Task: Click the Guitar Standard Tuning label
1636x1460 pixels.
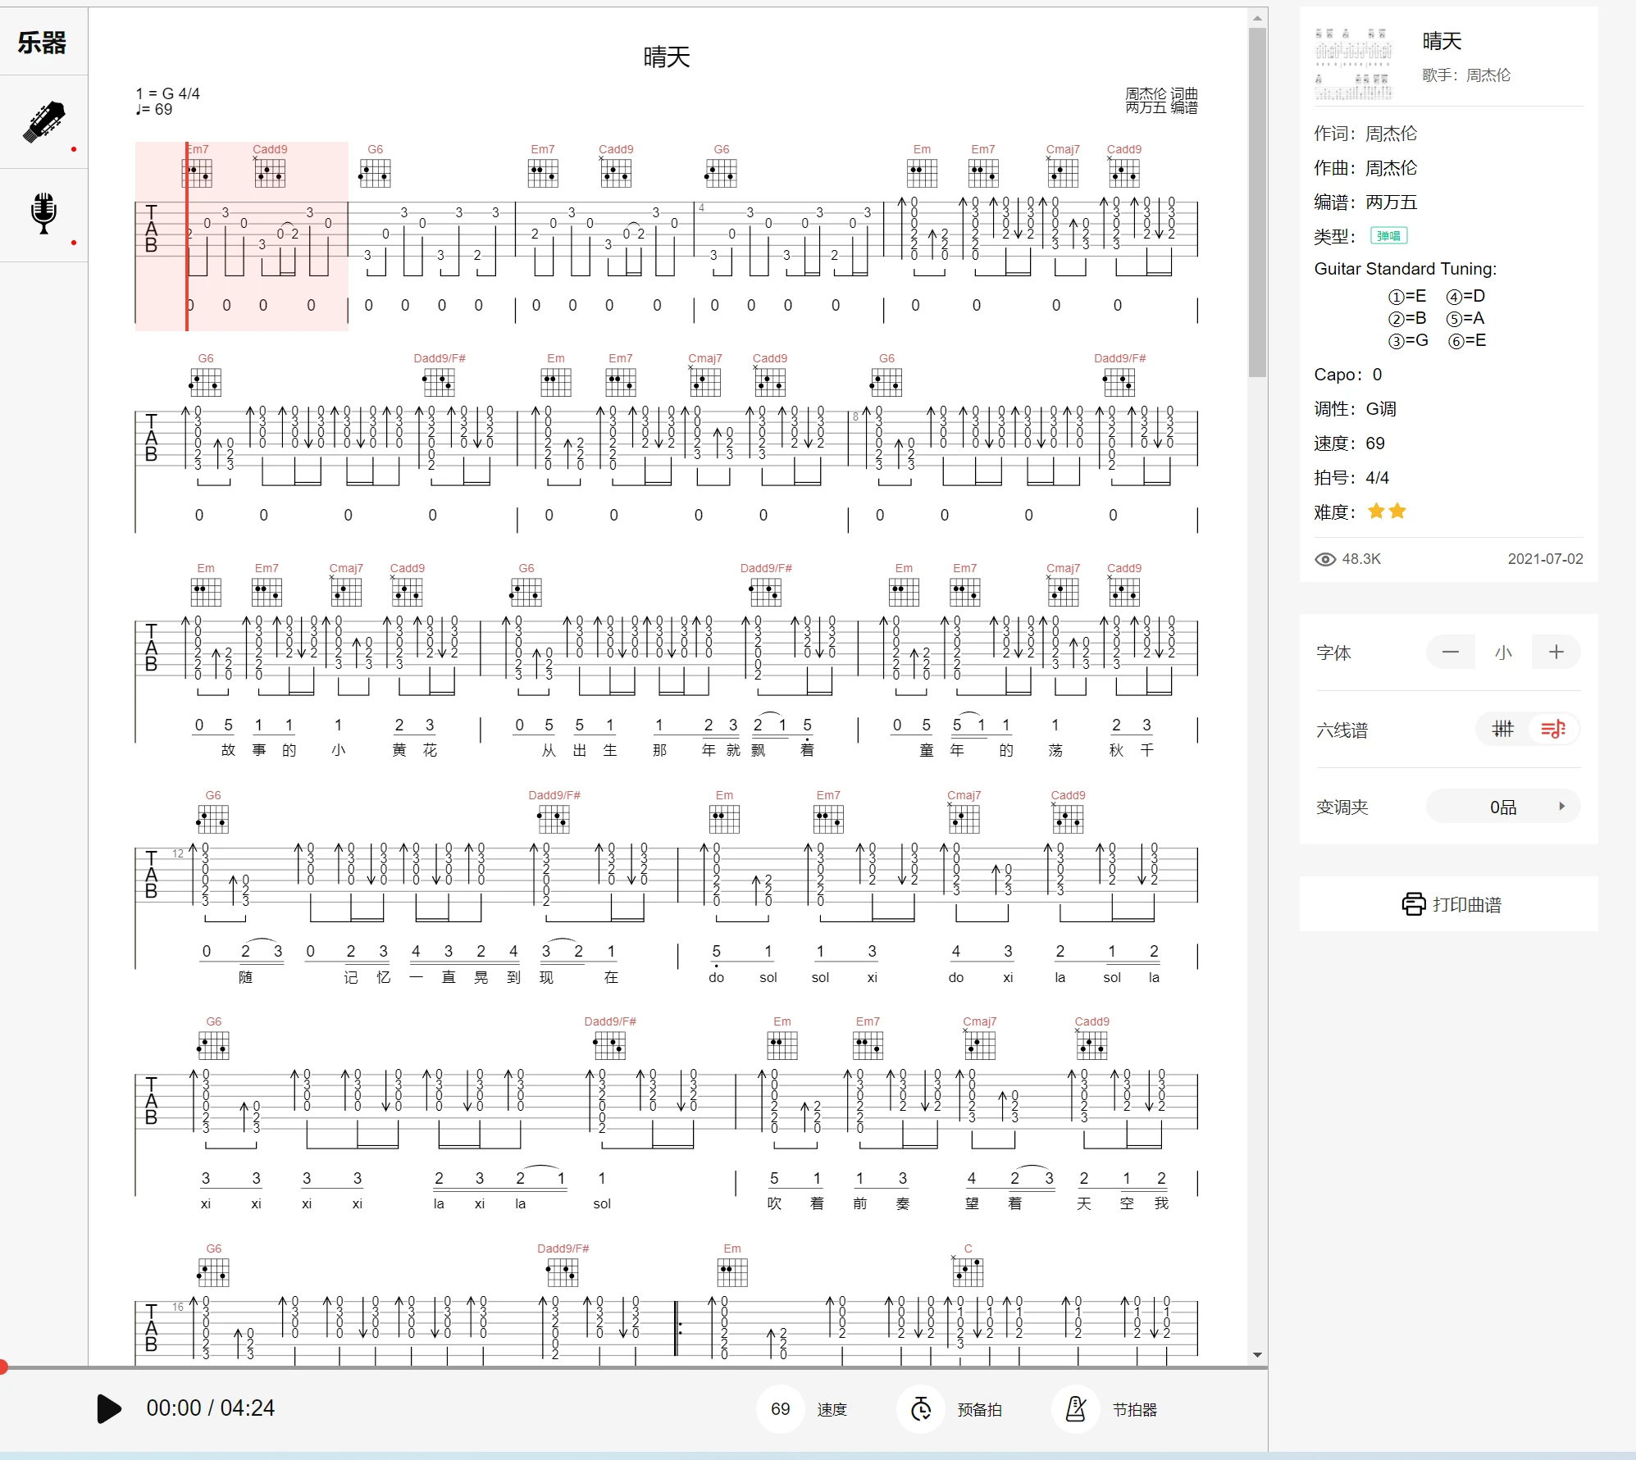Action: click(1405, 269)
